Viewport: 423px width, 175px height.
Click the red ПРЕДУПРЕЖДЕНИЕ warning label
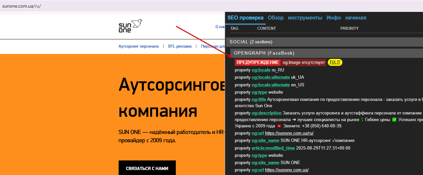(258, 62)
